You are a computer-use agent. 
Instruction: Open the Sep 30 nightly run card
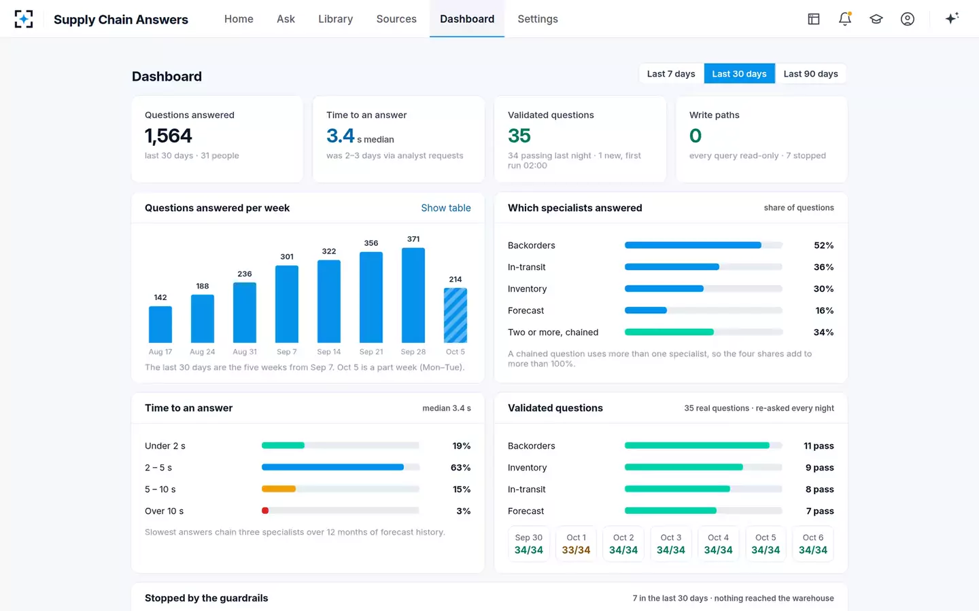[x=528, y=544]
